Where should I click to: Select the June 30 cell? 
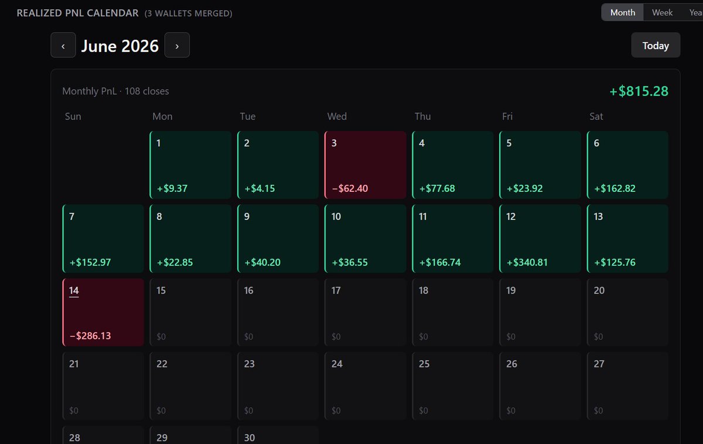[x=278, y=435]
